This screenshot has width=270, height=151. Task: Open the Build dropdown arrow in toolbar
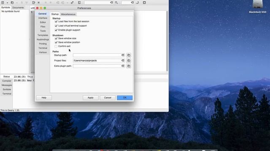pyautogui.click(x=67, y=3)
